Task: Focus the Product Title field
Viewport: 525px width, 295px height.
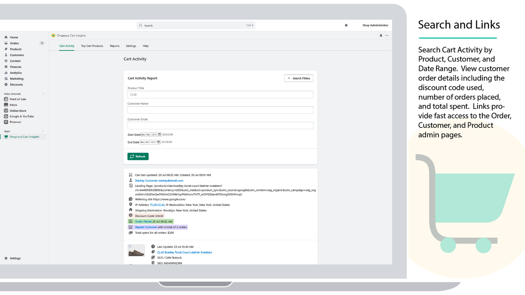Action: coord(220,95)
